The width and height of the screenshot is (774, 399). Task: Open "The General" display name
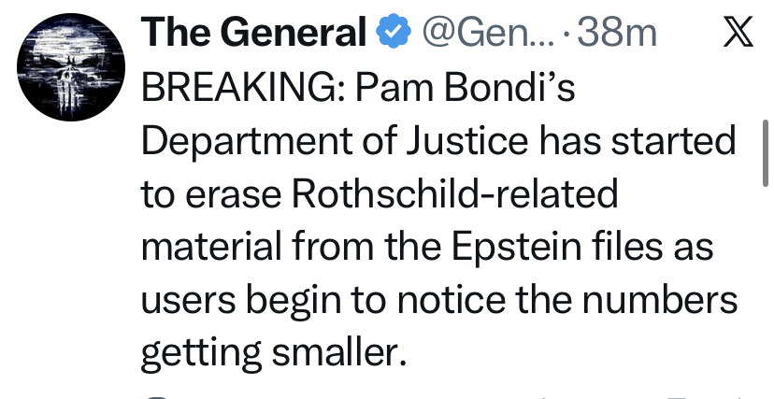point(252,35)
